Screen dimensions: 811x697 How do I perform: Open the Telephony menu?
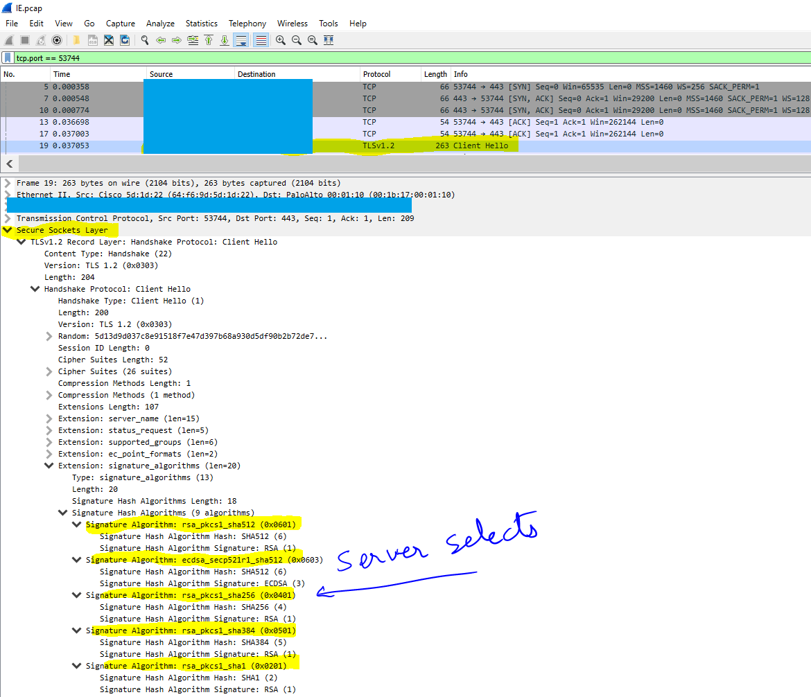point(247,23)
